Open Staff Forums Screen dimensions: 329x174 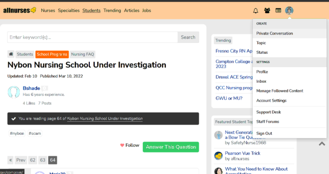[290, 121]
